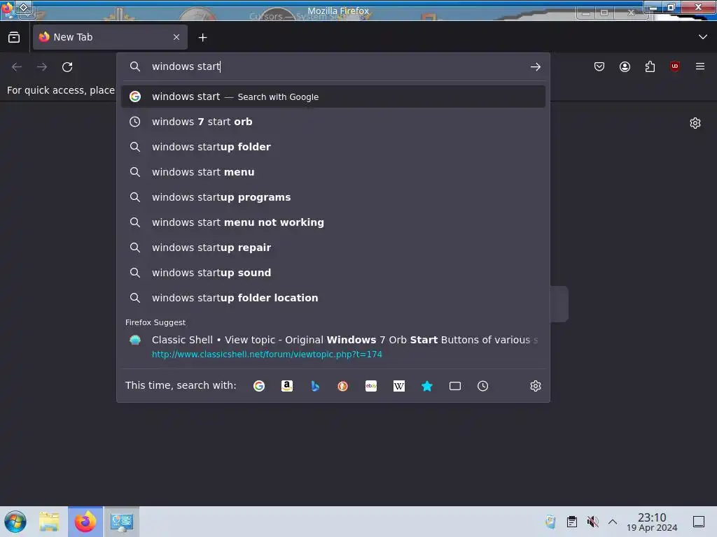Open the clock showing 23:10
The width and height of the screenshot is (717, 537).
pyautogui.click(x=652, y=522)
